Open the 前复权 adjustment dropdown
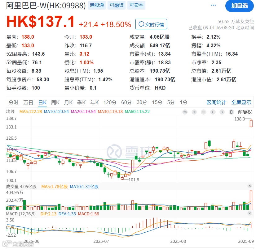 click(245, 112)
